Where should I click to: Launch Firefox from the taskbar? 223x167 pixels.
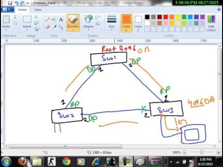click(x=22, y=162)
